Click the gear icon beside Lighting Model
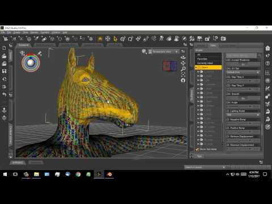 [228, 111]
